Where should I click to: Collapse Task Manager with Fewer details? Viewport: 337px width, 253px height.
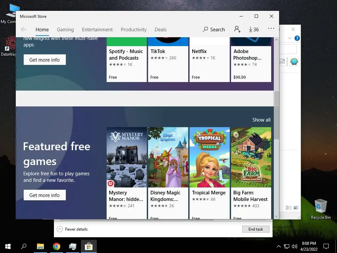click(72, 229)
